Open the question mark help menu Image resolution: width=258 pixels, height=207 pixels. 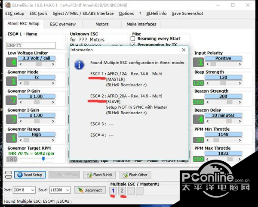click(x=140, y=13)
